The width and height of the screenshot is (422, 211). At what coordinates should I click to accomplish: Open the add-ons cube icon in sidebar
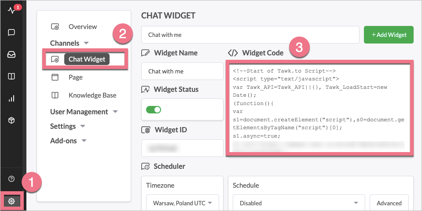[x=11, y=120]
